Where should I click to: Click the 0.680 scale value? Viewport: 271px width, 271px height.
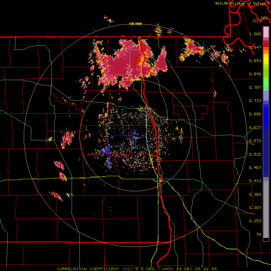click(255, 114)
